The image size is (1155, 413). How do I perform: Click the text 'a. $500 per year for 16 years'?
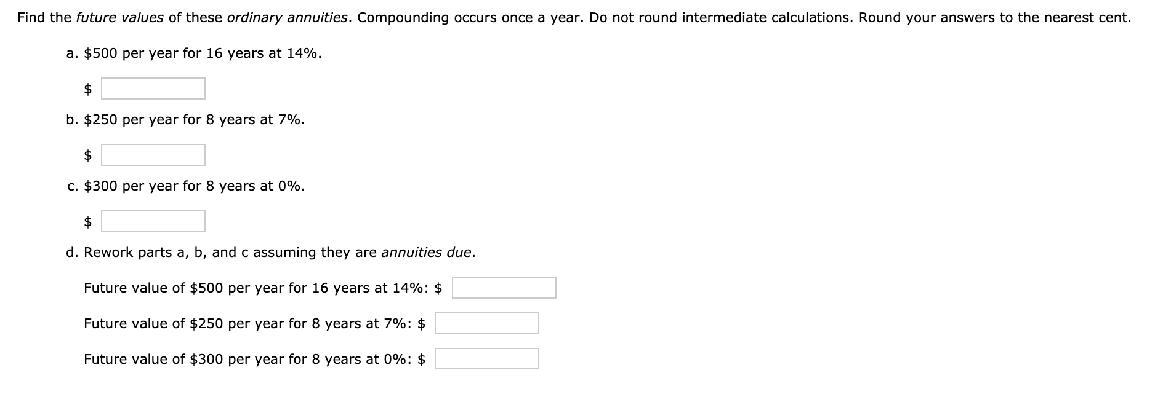pyautogui.click(x=165, y=53)
